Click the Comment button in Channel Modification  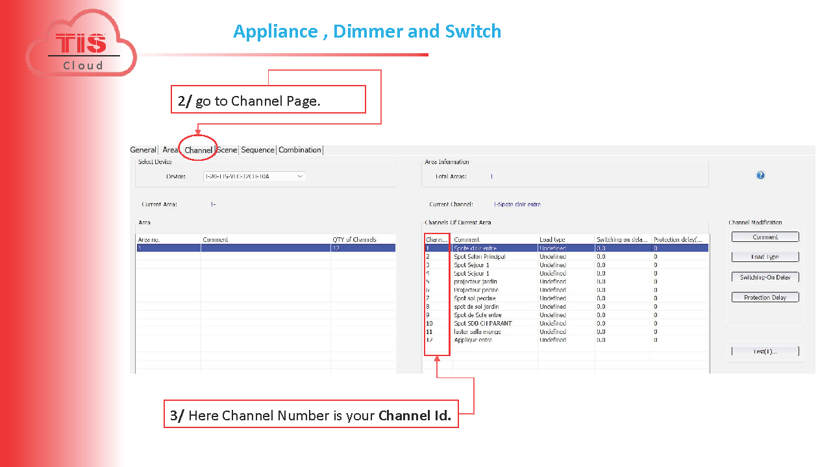765,237
